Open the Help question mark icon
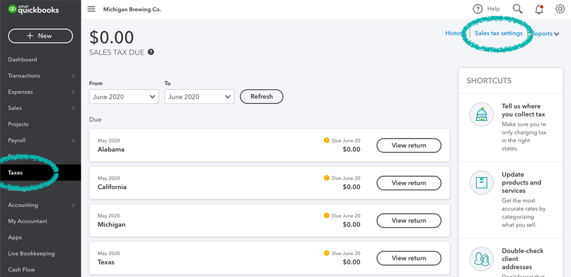The width and height of the screenshot is (571, 277). tap(478, 9)
